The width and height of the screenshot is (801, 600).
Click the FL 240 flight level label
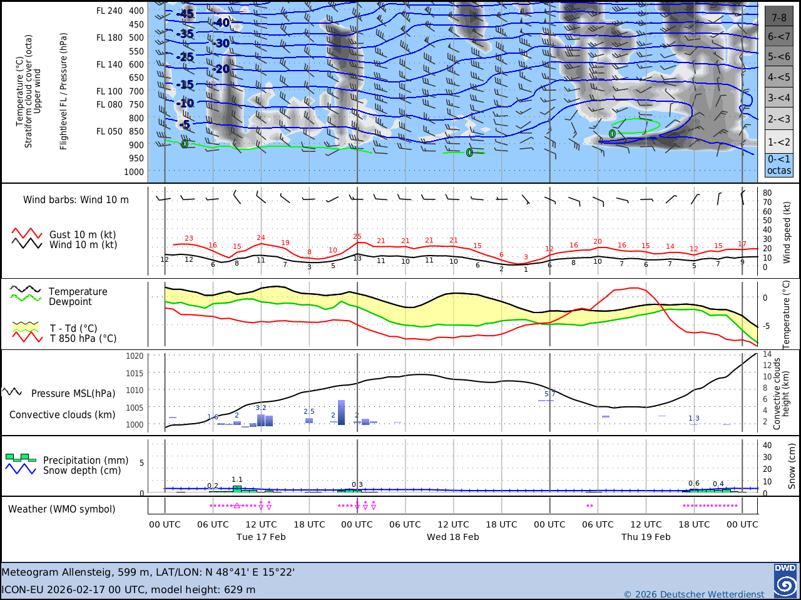110,11
